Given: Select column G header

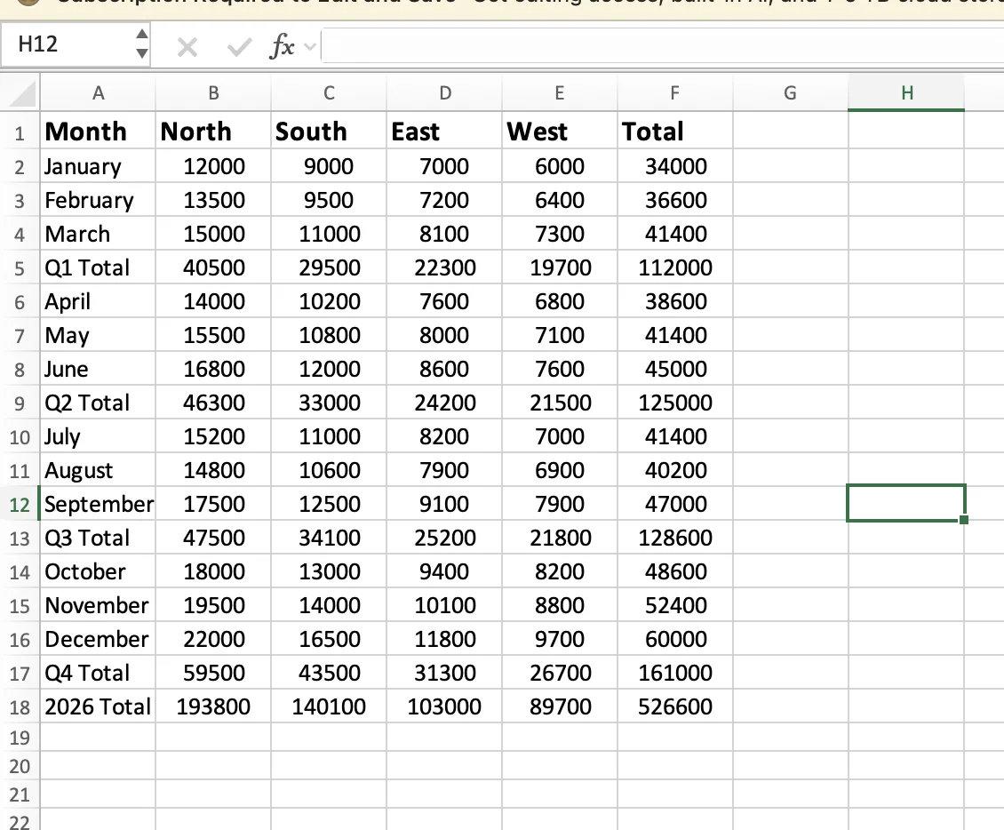Looking at the screenshot, I should click(791, 93).
